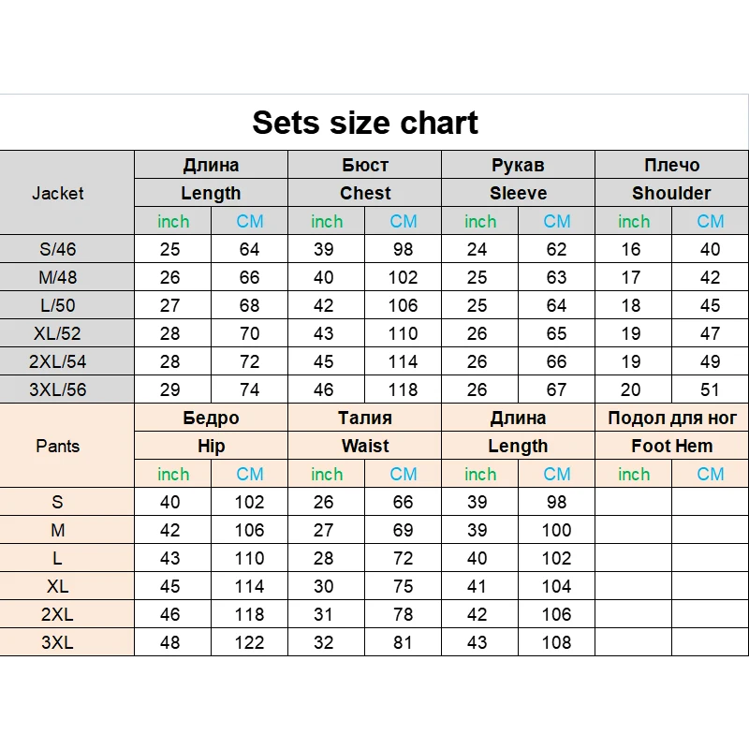The height and width of the screenshot is (749, 749).
Task: Select the Pants section label cell
Action: (x=58, y=446)
